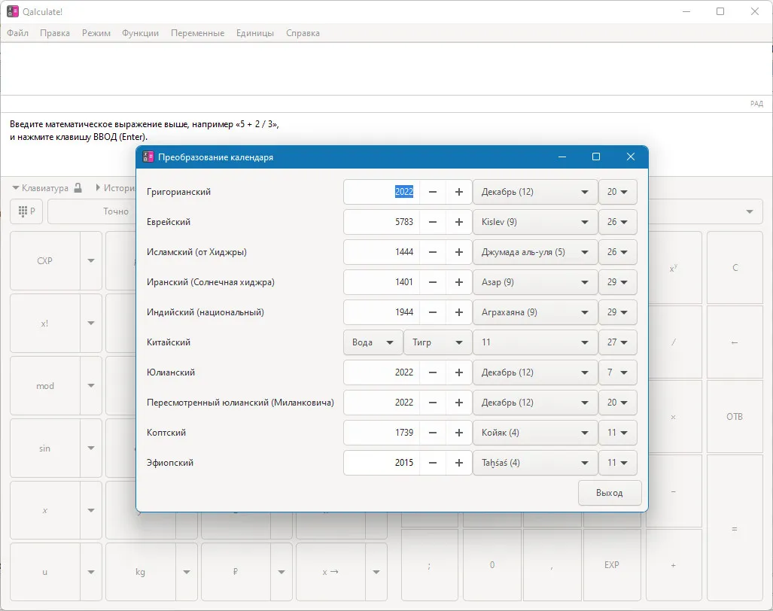Image resolution: width=773 pixels, height=611 pixels.
Task: Decrease the Revised Julian (Milankovic) year
Action: [432, 402]
